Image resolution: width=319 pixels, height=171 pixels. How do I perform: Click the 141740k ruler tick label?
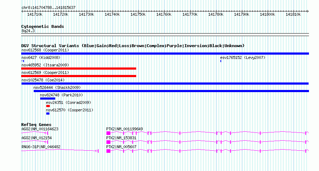click(112, 14)
